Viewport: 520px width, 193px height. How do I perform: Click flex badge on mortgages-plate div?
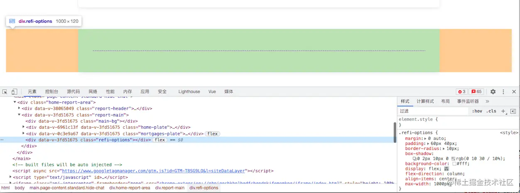213,134
